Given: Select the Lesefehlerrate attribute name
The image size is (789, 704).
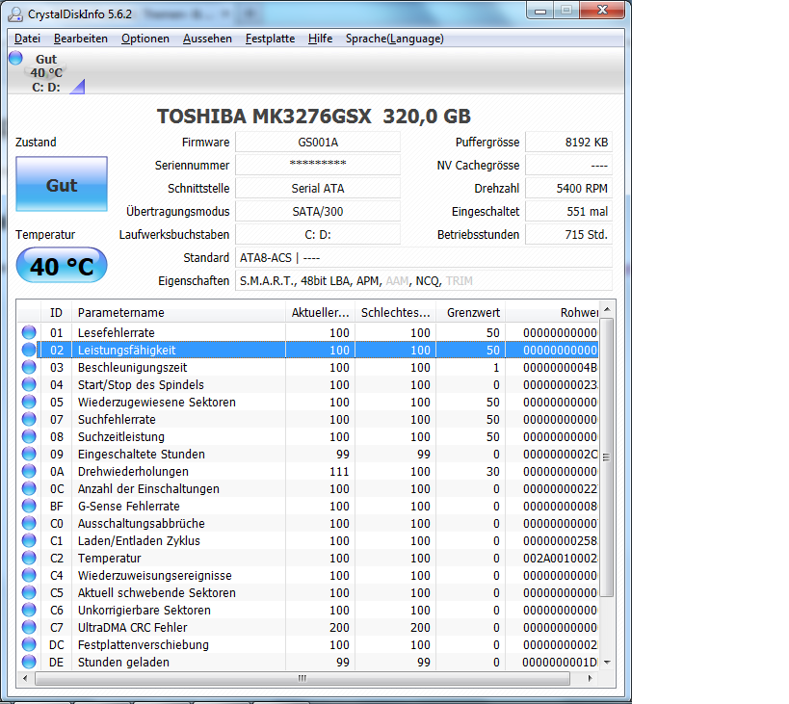Looking at the screenshot, I should coord(117,333).
